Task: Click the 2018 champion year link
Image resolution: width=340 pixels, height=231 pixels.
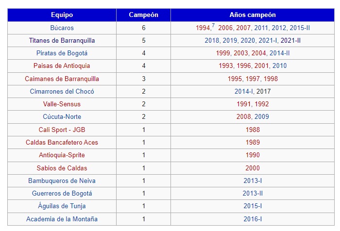Action: coord(212,40)
